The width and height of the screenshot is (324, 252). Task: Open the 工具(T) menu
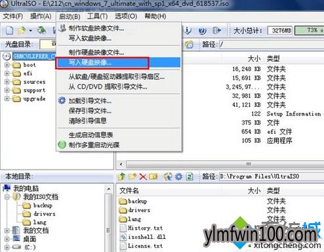97,16
